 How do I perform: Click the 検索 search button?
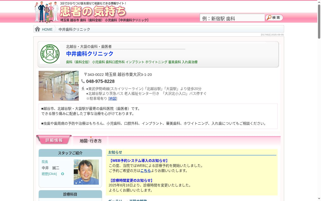click(274, 18)
